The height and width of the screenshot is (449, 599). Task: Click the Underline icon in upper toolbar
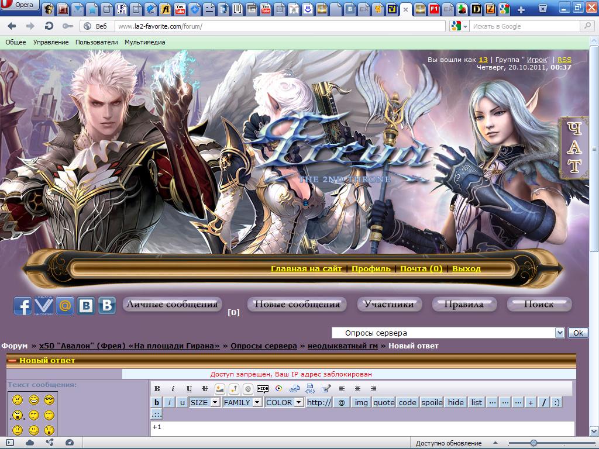(189, 389)
